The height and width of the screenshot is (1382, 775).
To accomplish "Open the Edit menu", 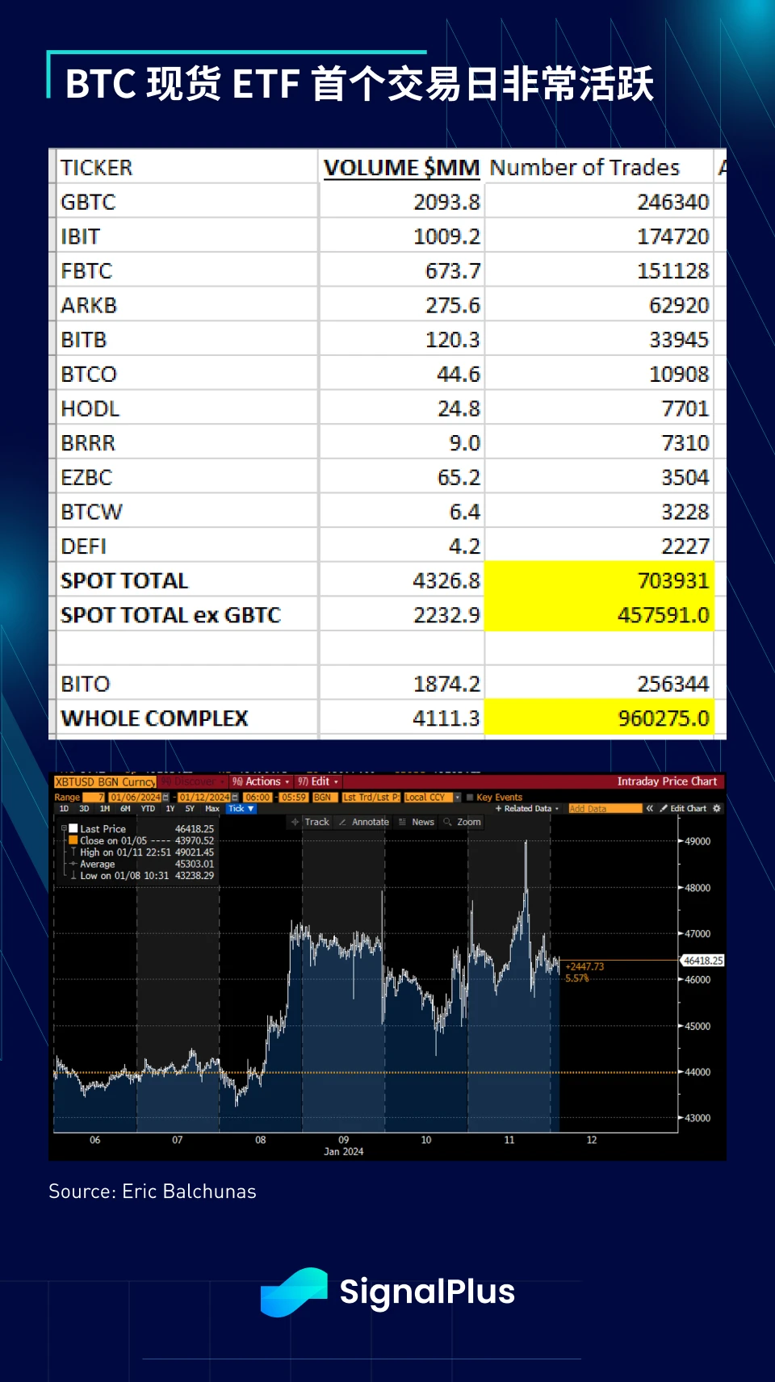I will point(318,781).
